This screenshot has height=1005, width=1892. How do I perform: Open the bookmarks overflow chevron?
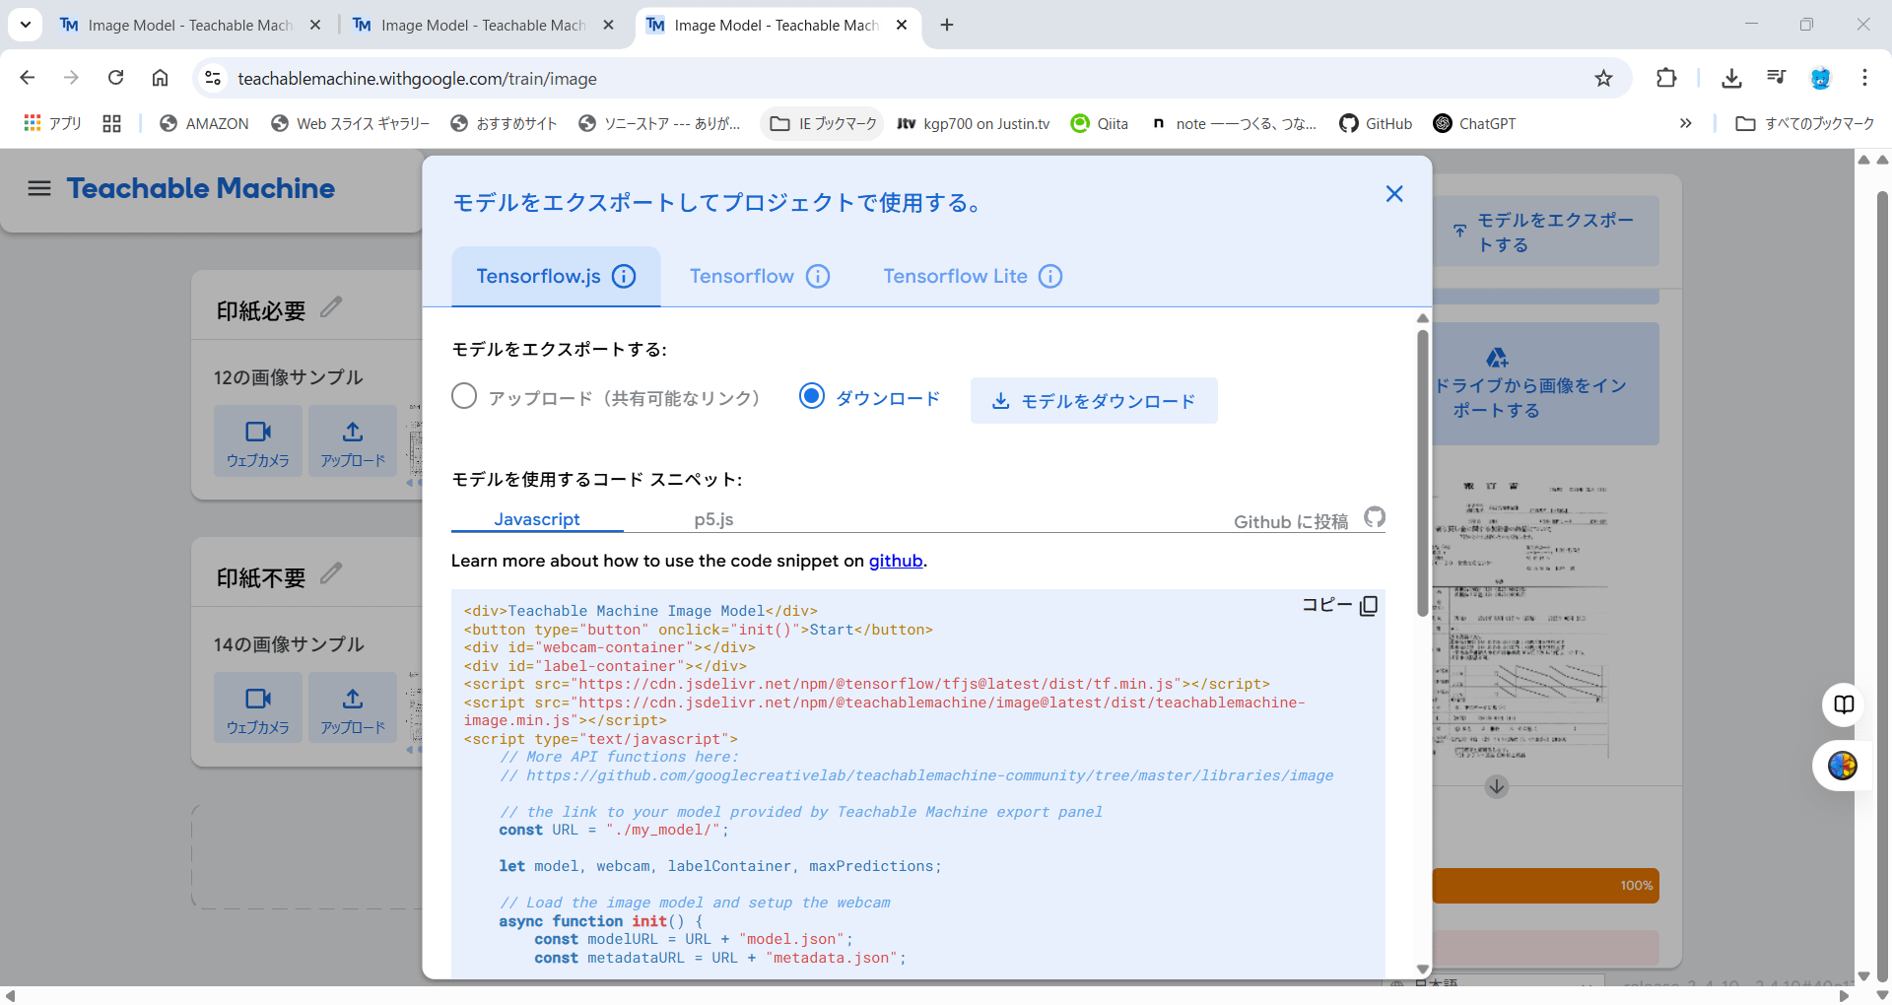[x=1686, y=123]
